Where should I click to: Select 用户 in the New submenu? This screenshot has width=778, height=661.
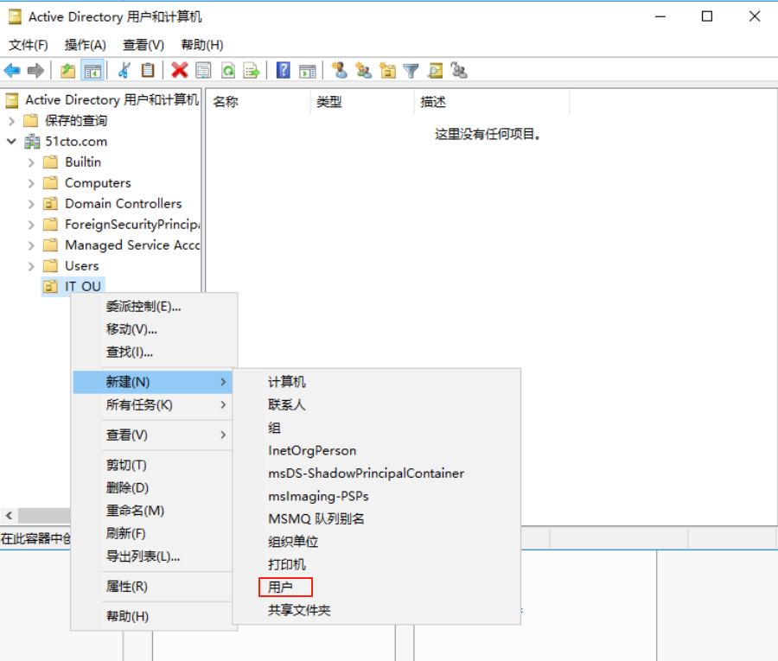tap(281, 588)
